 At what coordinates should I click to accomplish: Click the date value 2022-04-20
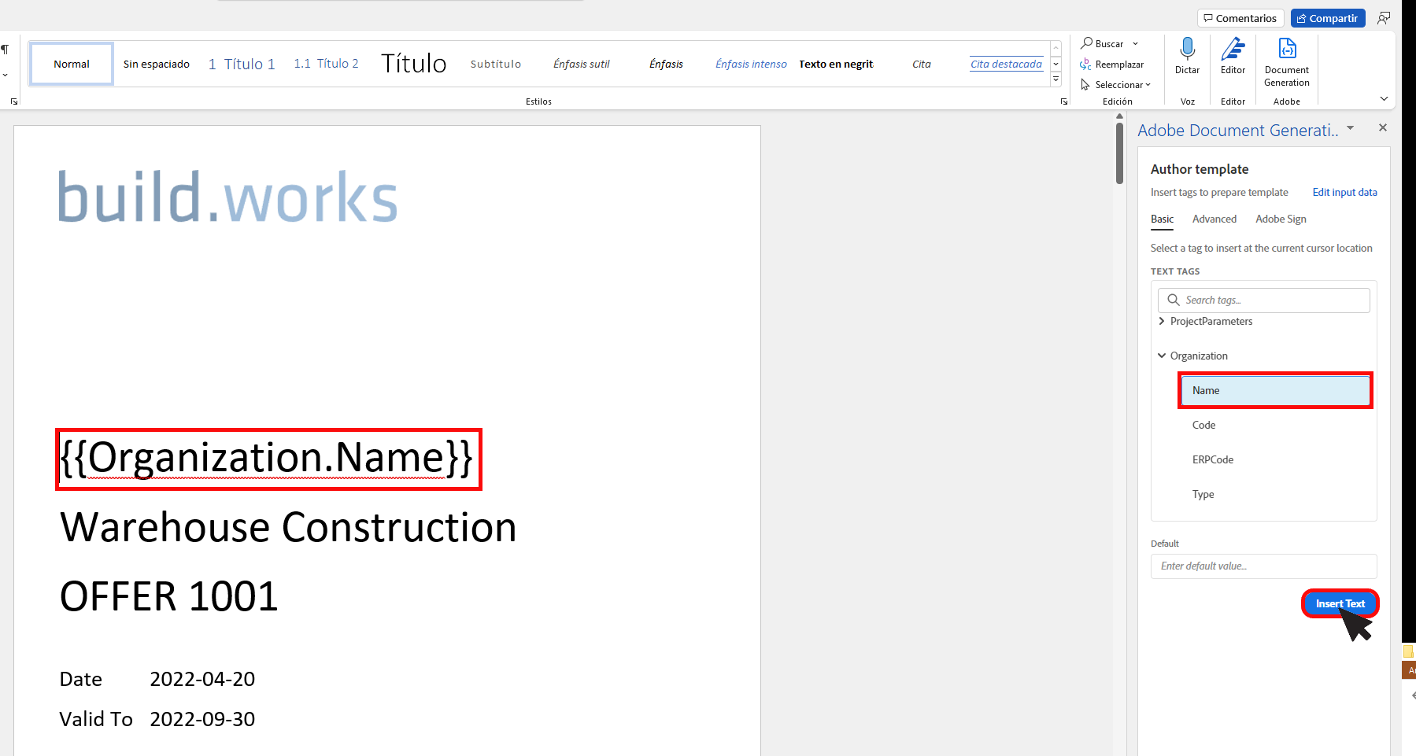click(202, 679)
